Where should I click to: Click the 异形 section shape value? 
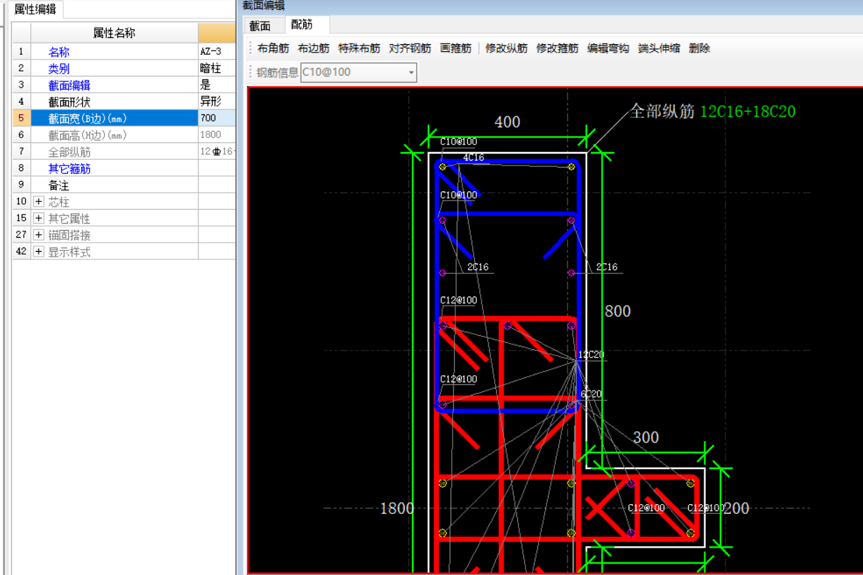(217, 102)
